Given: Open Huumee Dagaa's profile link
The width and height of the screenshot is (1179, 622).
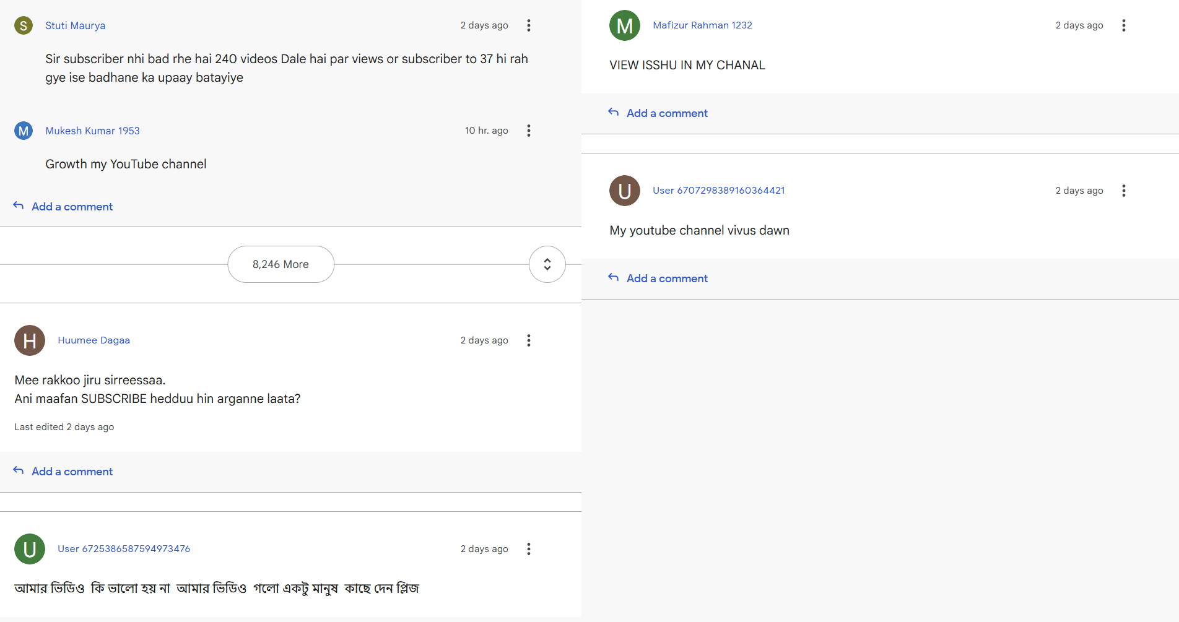Looking at the screenshot, I should (94, 340).
